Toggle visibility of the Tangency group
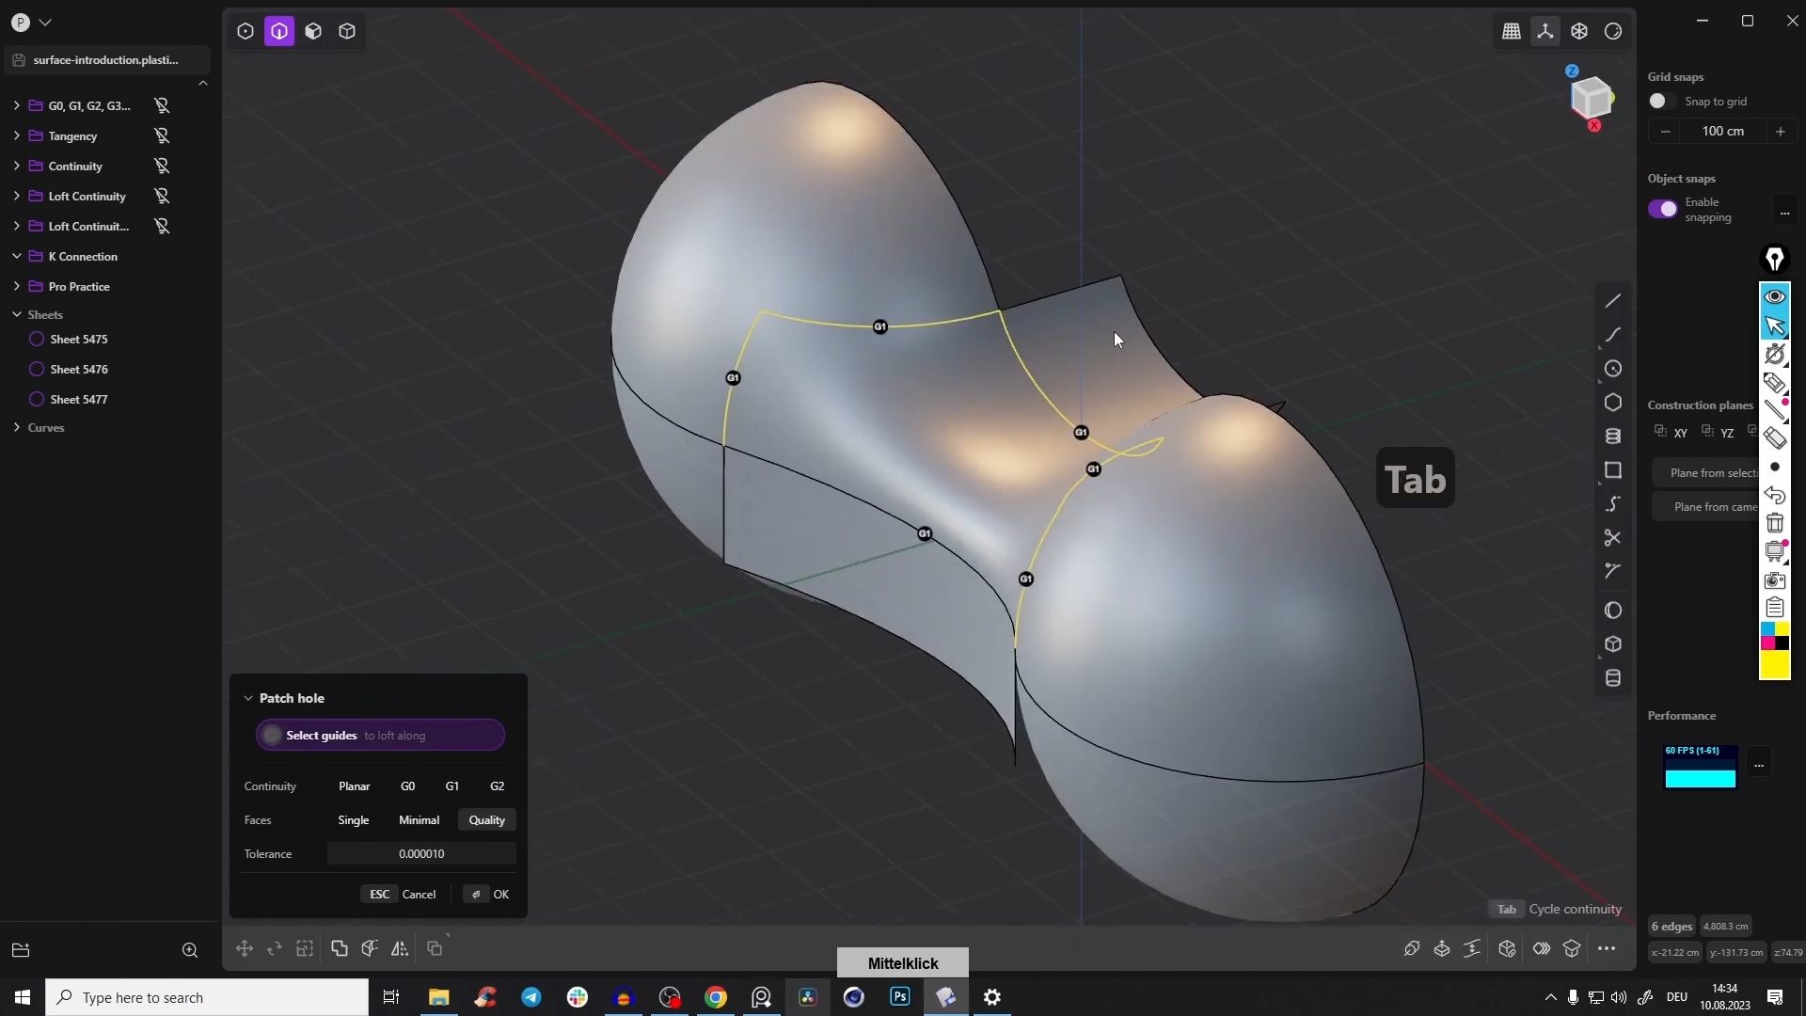 point(162,135)
